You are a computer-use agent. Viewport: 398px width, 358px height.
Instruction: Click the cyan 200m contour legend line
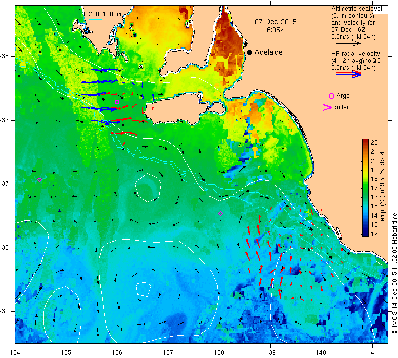[95, 19]
